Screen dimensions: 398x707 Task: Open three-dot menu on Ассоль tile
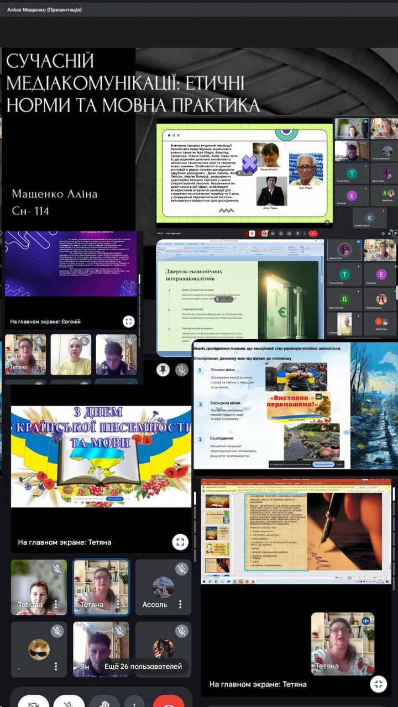point(180,604)
